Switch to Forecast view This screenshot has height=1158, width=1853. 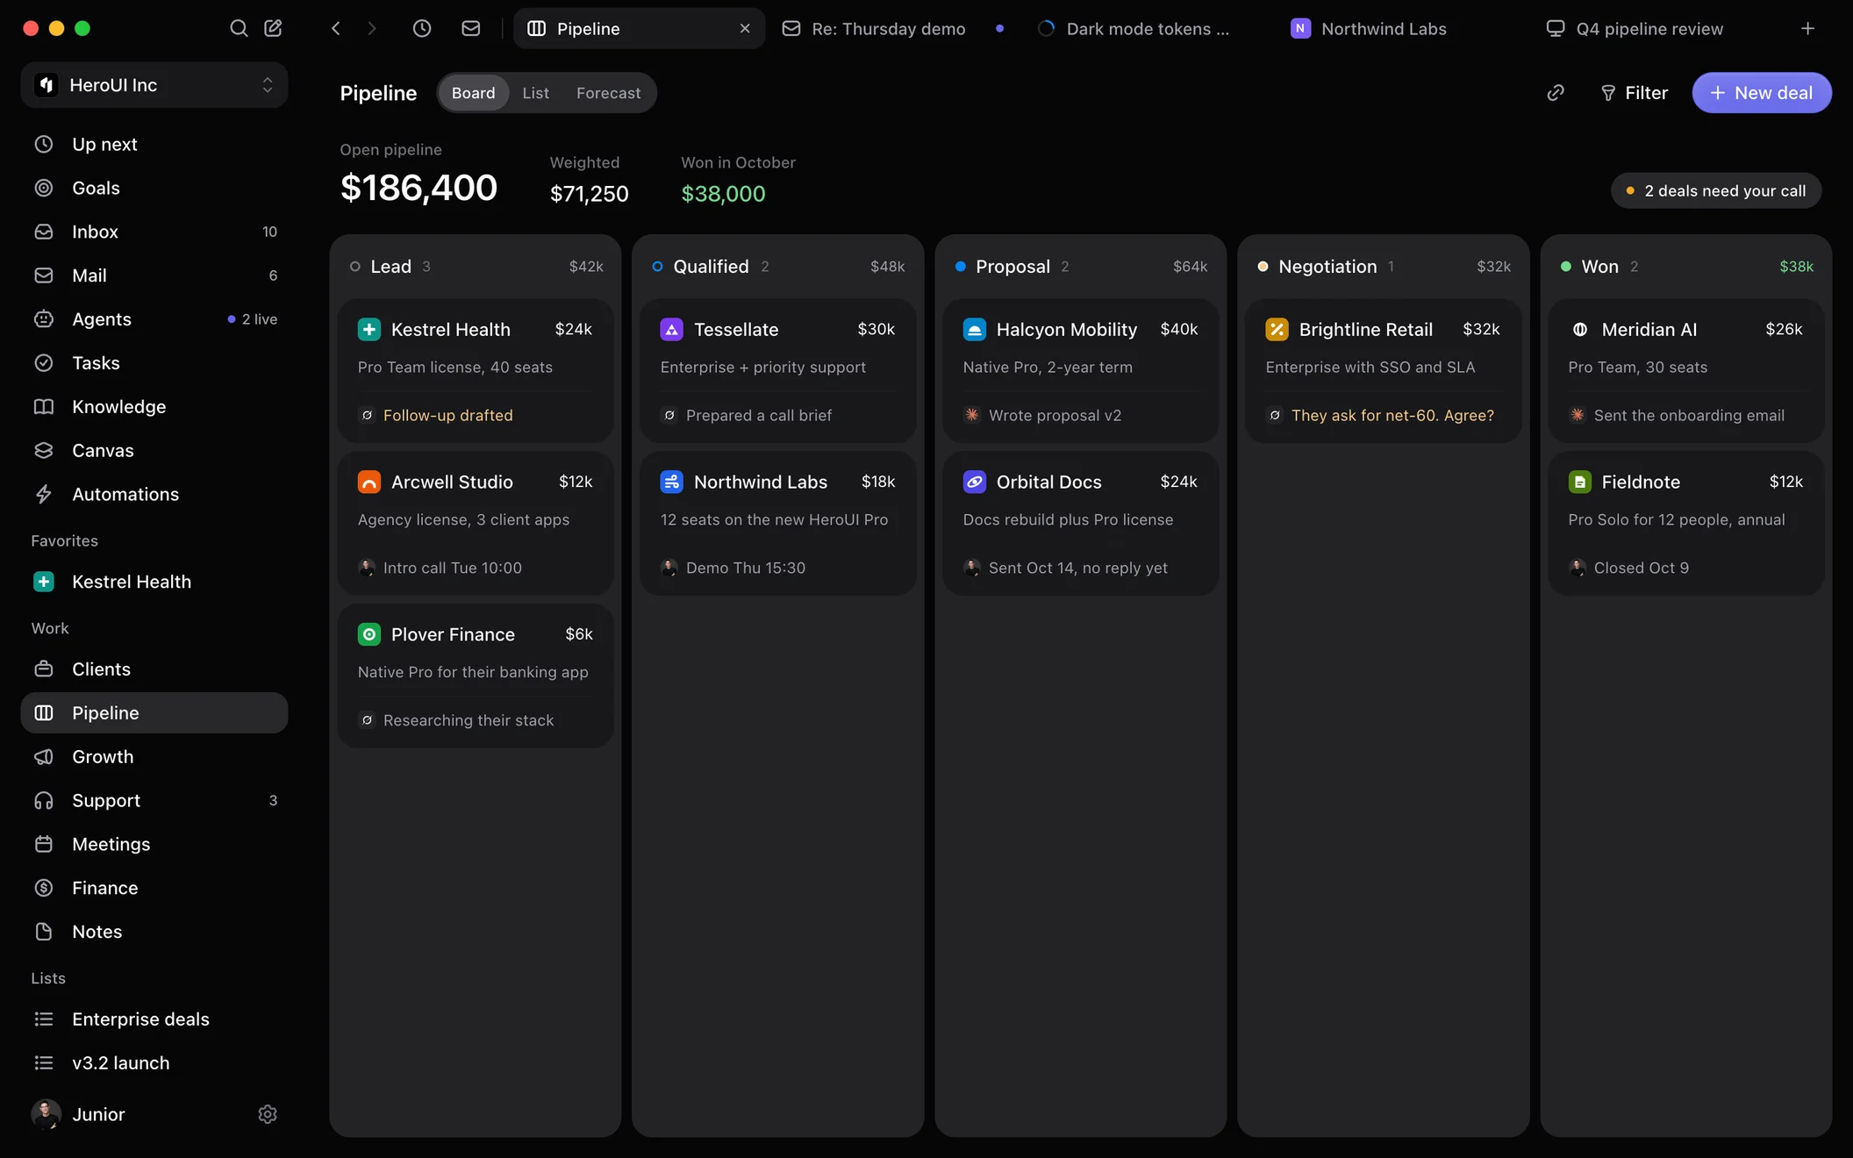point(608,93)
